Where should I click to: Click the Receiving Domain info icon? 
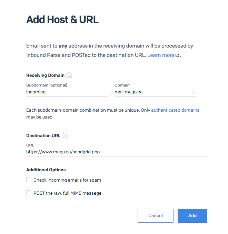pyautogui.click(x=69, y=75)
